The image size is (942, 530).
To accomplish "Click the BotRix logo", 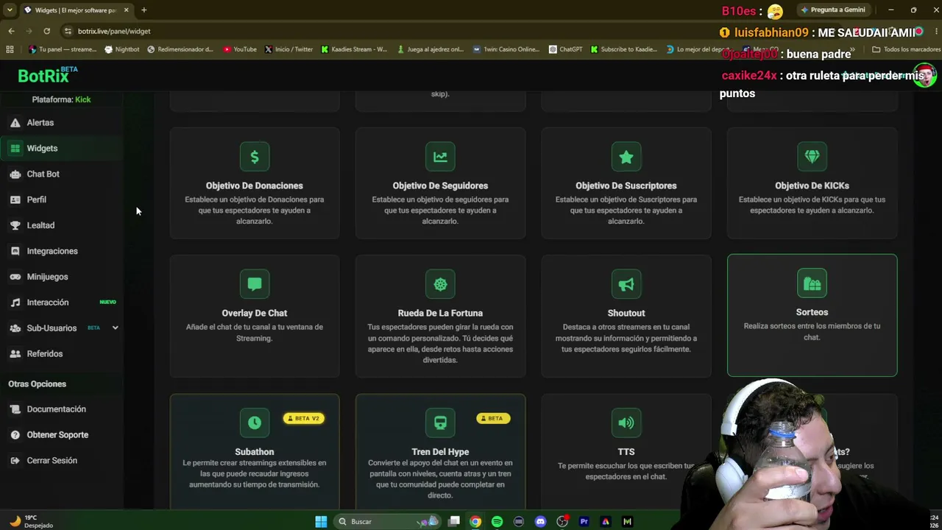I will 48,75.
